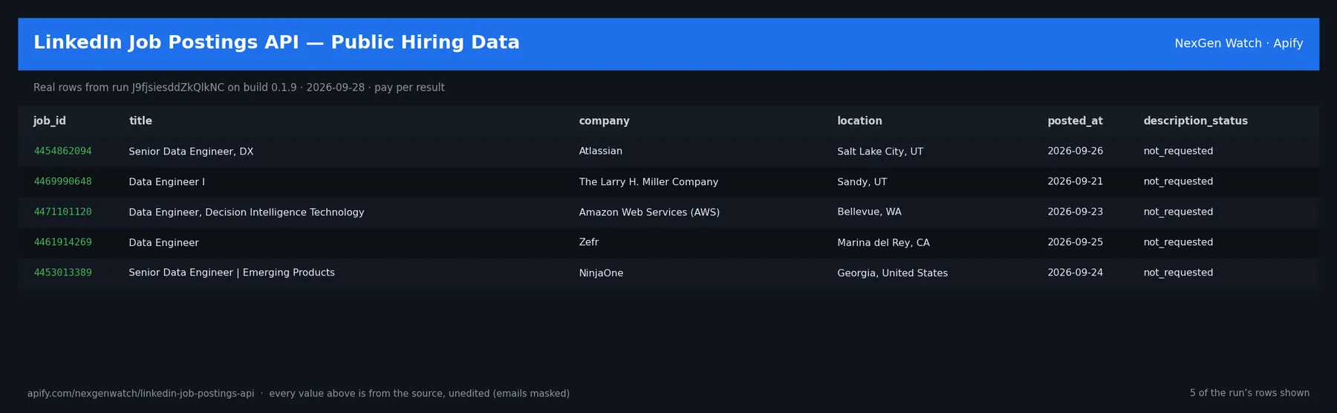The width and height of the screenshot is (1337, 413).
Task: Select the title 'Senior Data Engineer, DX'
Action: [191, 151]
